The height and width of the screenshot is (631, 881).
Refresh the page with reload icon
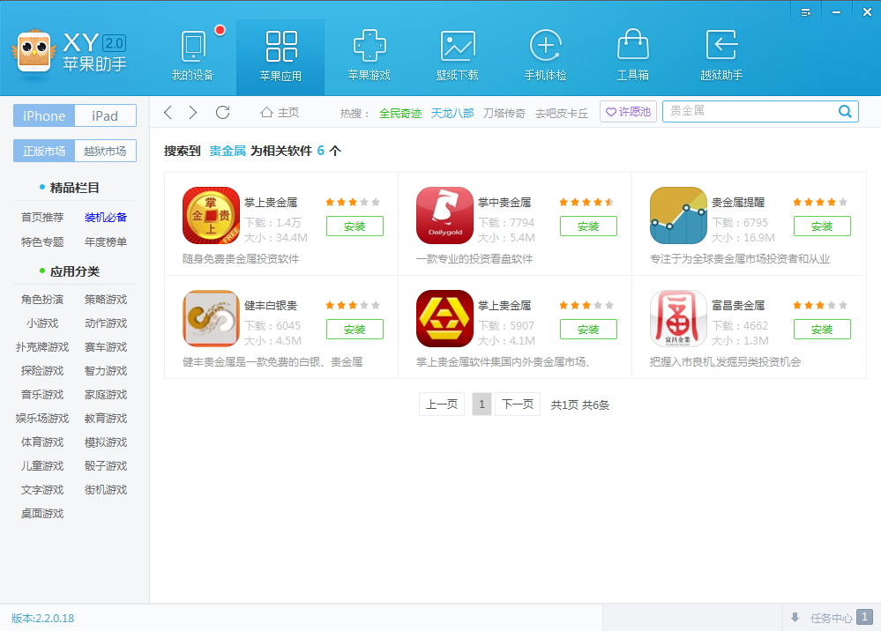tap(223, 112)
